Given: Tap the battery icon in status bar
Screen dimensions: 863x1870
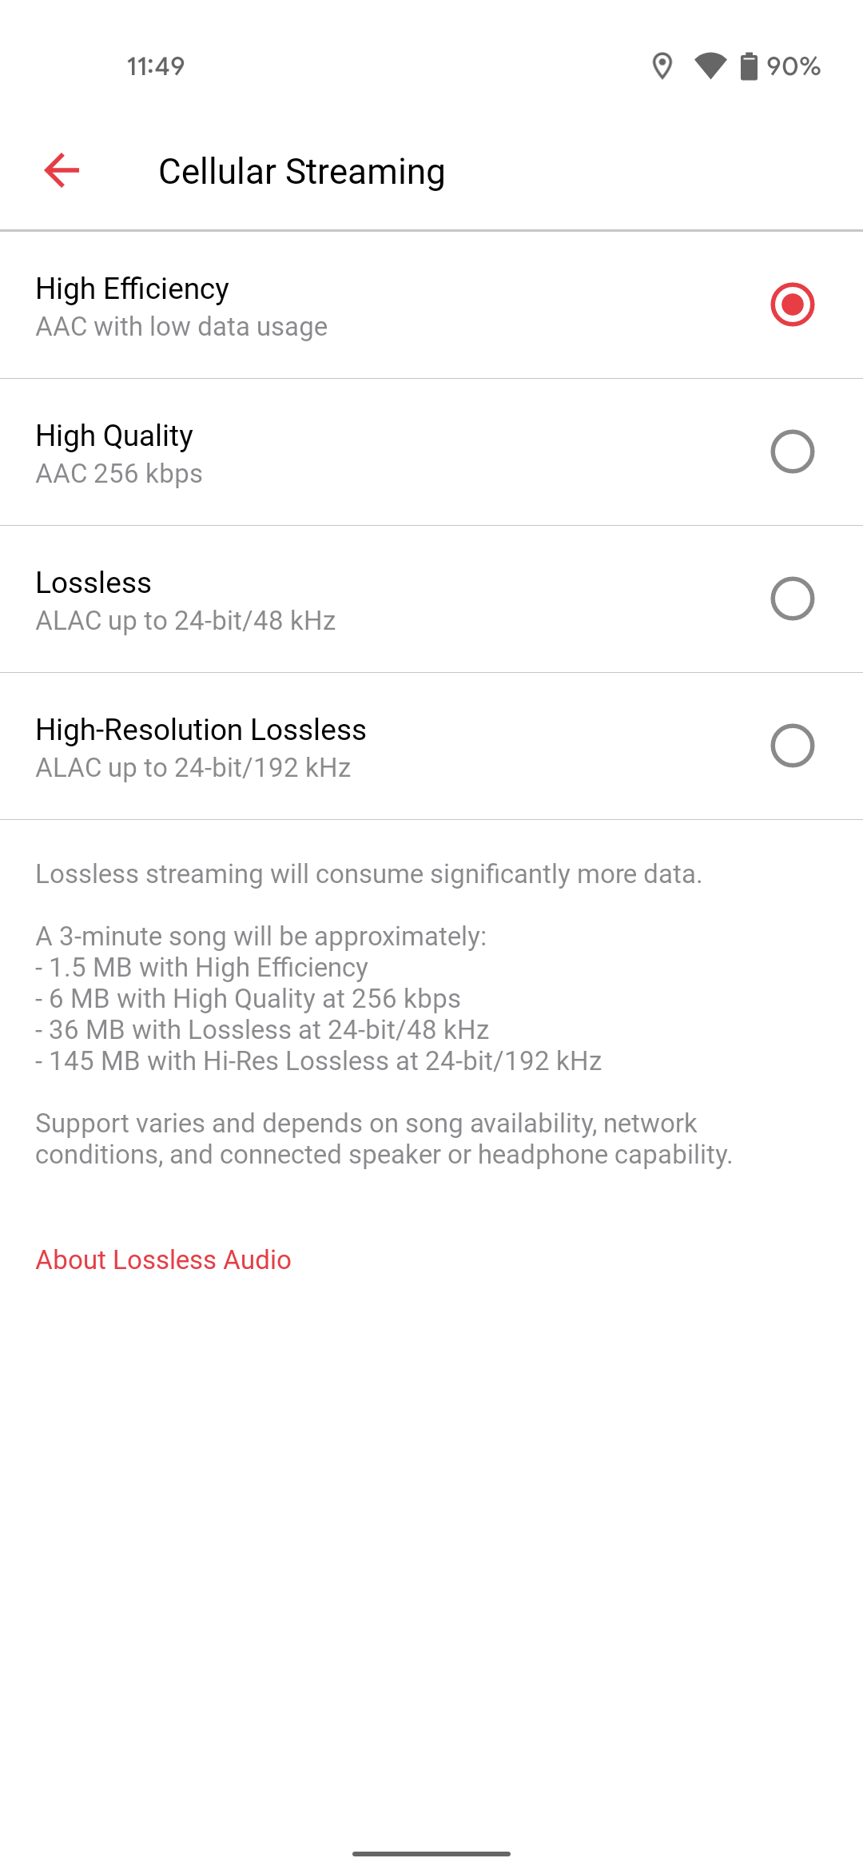Looking at the screenshot, I should [x=749, y=66].
